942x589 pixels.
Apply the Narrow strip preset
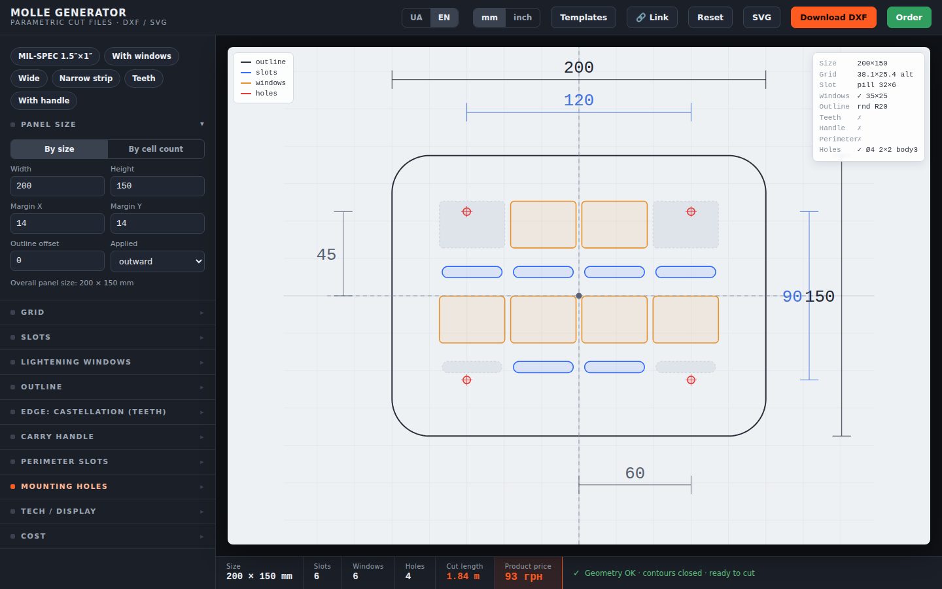(x=86, y=79)
